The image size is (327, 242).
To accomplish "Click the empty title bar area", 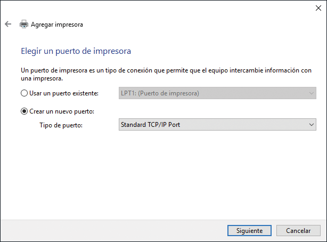I will (160, 7).
